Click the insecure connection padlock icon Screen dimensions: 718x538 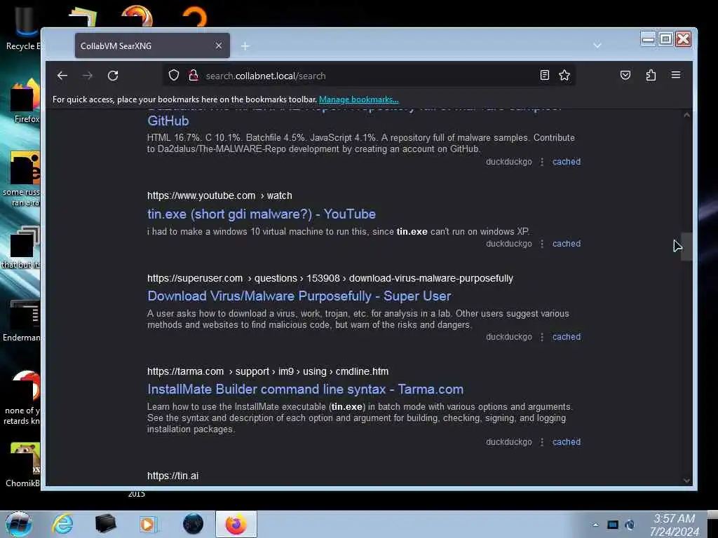(194, 75)
